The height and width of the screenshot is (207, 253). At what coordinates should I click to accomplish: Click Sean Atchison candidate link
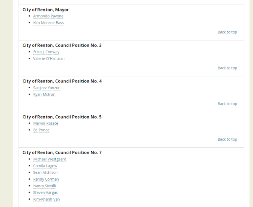45,173
